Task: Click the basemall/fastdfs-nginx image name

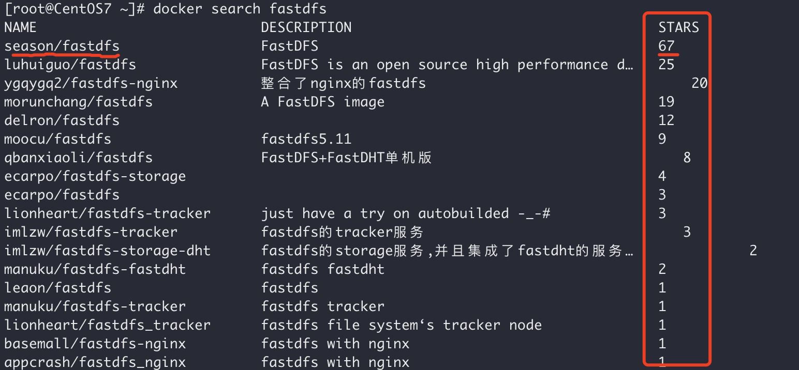Action: click(95, 344)
